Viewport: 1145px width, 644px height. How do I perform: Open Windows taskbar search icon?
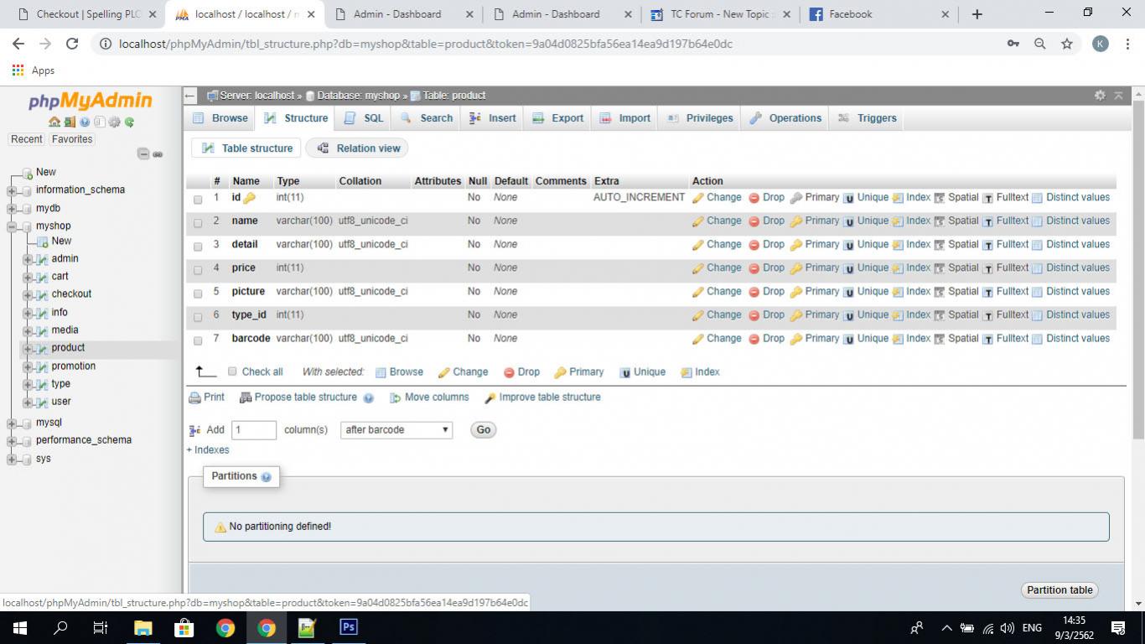pos(60,627)
